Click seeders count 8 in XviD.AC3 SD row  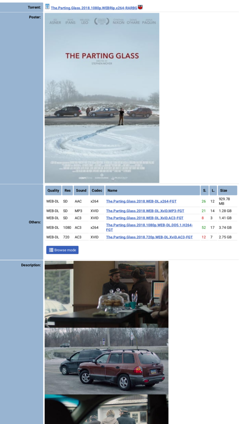point(203,218)
